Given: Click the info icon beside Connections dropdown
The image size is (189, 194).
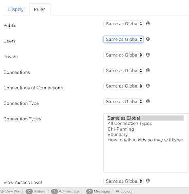Looking at the screenshot, I should pos(148,70).
